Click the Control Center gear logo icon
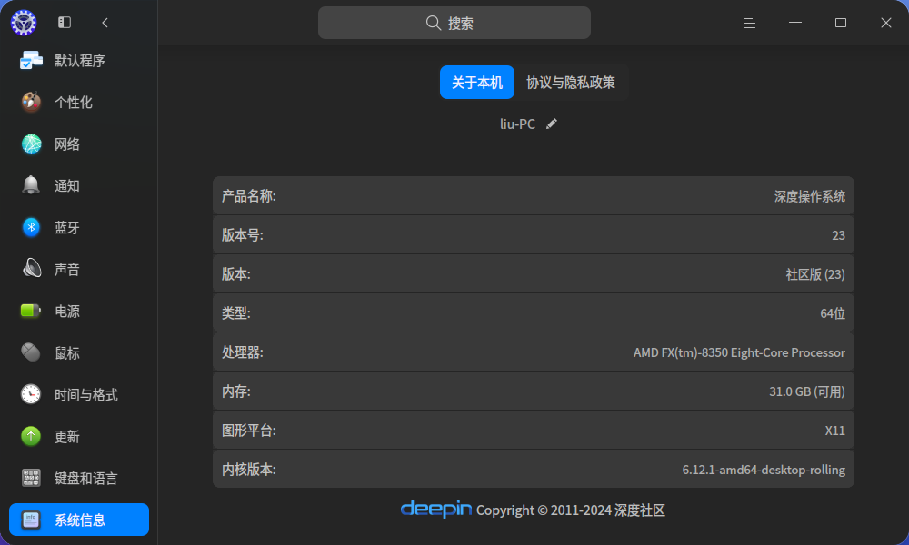Screen dimensions: 909x545 pos(24,23)
